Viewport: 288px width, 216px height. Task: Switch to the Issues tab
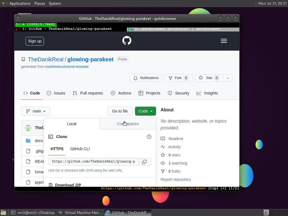(56, 93)
